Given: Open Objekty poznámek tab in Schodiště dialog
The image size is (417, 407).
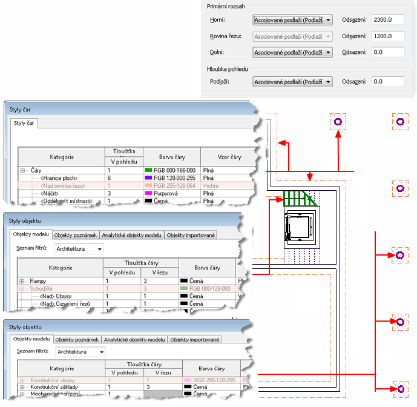Looking at the screenshot, I should [76, 235].
